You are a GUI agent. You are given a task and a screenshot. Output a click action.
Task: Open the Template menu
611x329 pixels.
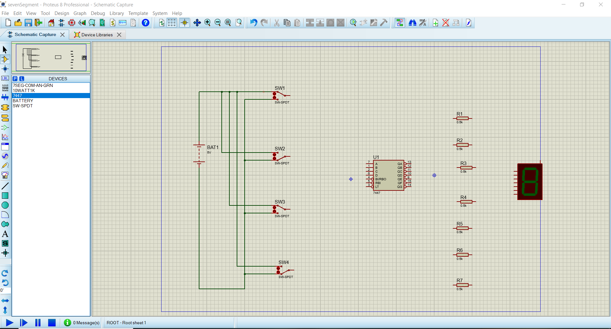pyautogui.click(x=138, y=13)
